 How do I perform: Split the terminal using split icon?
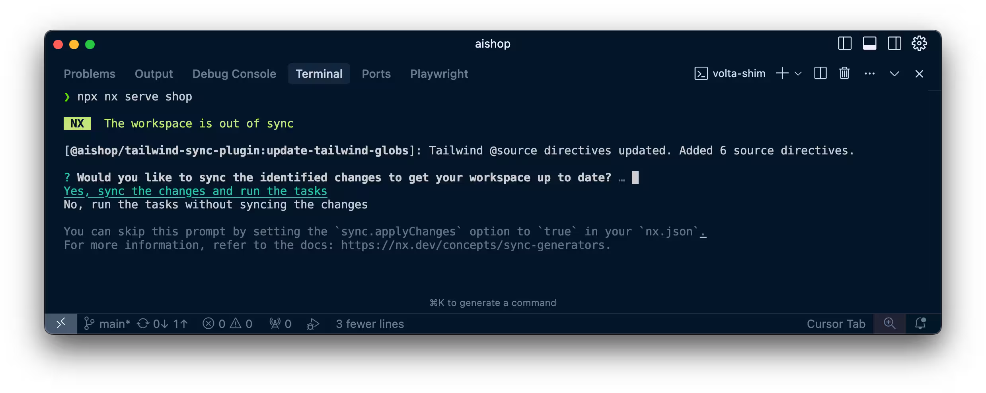tap(820, 73)
